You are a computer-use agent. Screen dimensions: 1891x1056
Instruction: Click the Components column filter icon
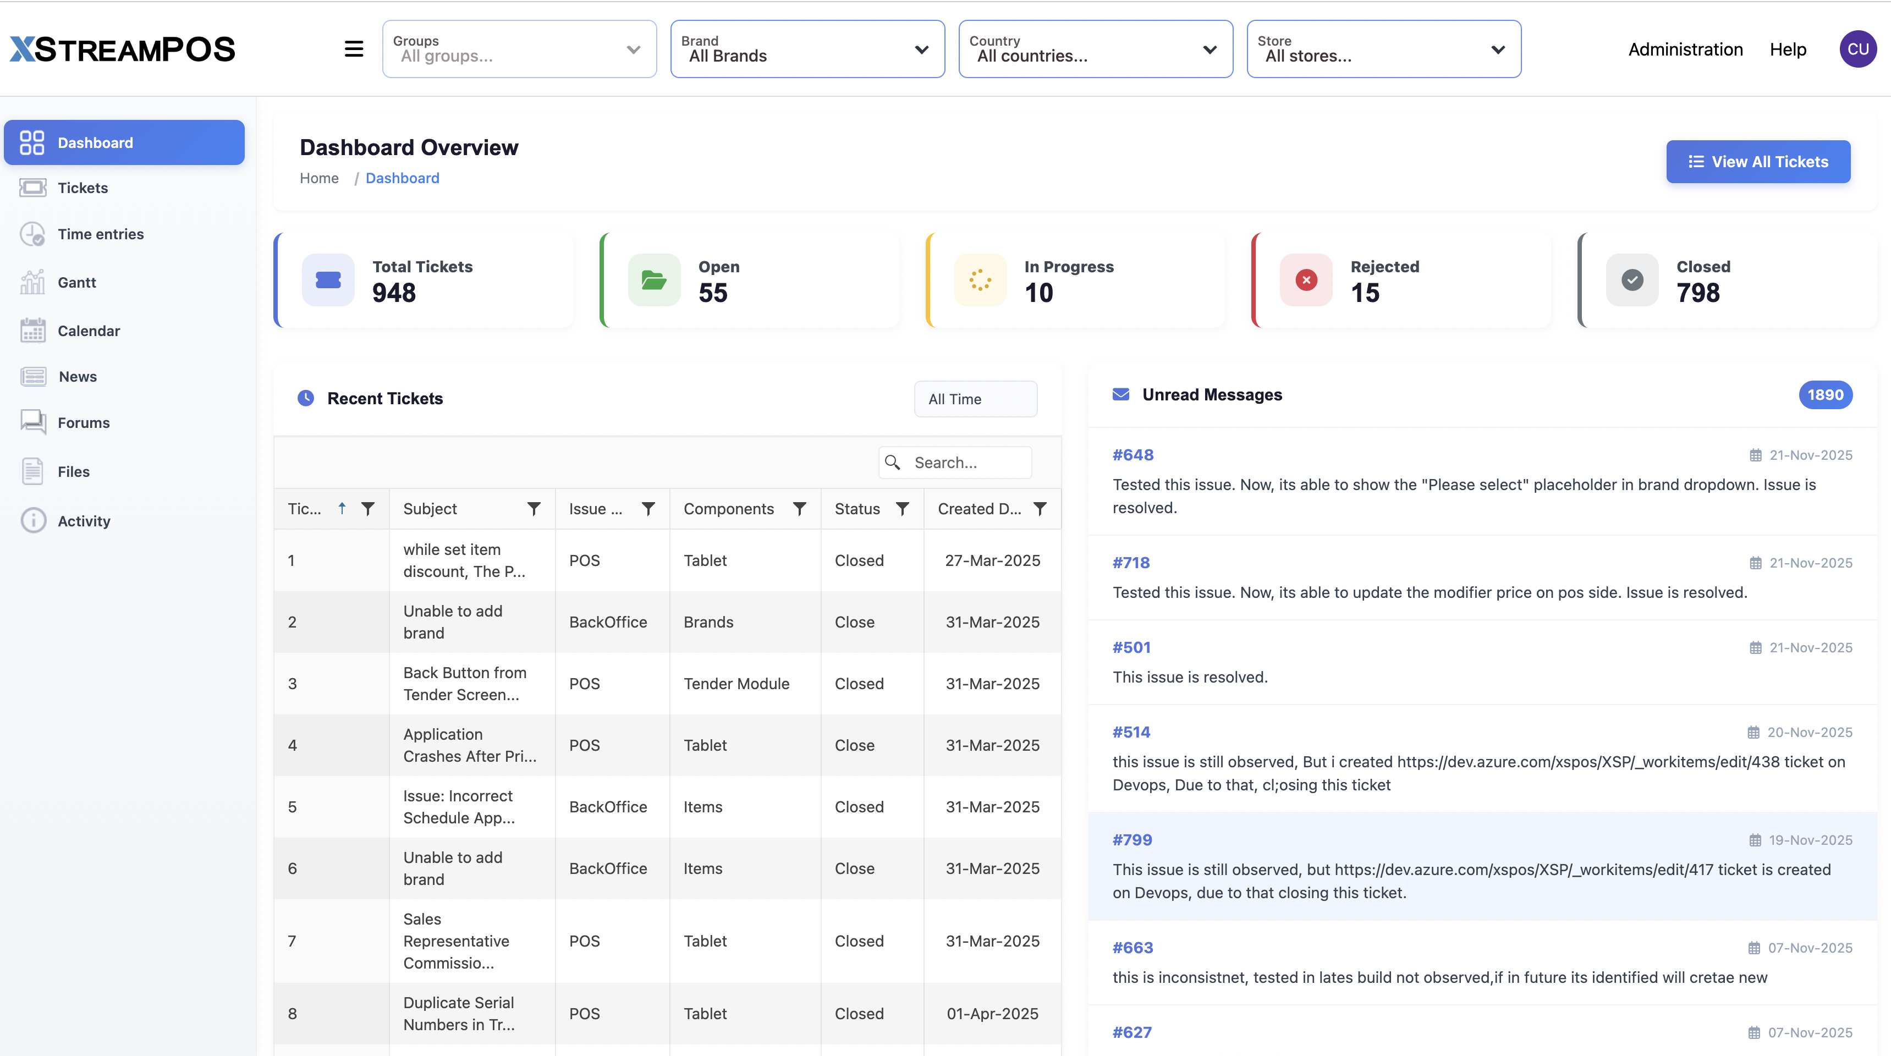tap(799, 509)
